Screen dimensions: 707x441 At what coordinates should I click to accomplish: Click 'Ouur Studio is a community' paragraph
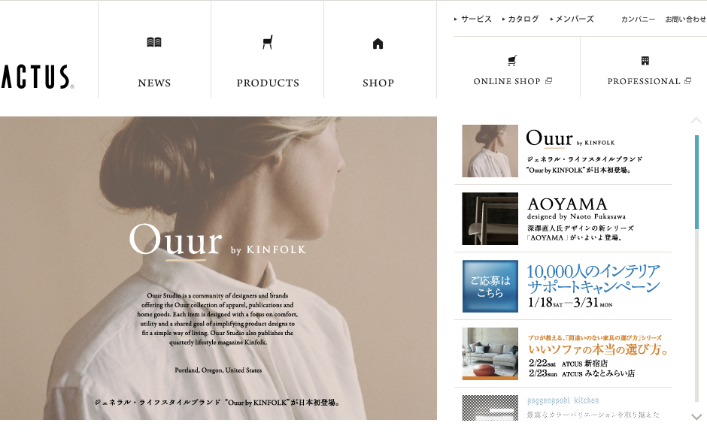pos(218,319)
